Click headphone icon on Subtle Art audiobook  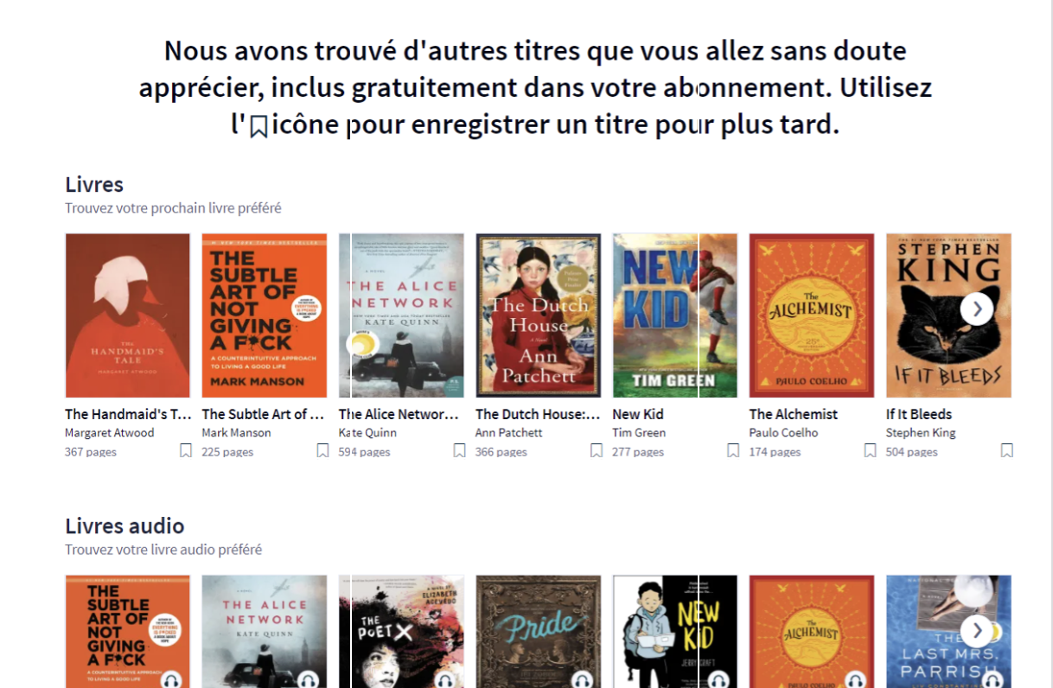click(x=171, y=680)
